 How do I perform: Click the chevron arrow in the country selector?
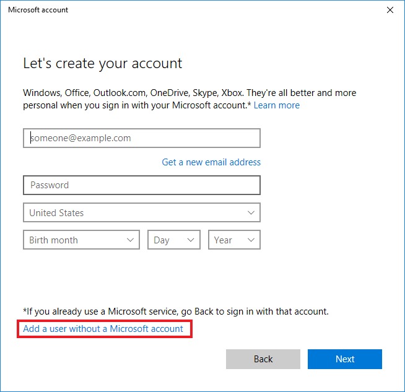coord(251,213)
